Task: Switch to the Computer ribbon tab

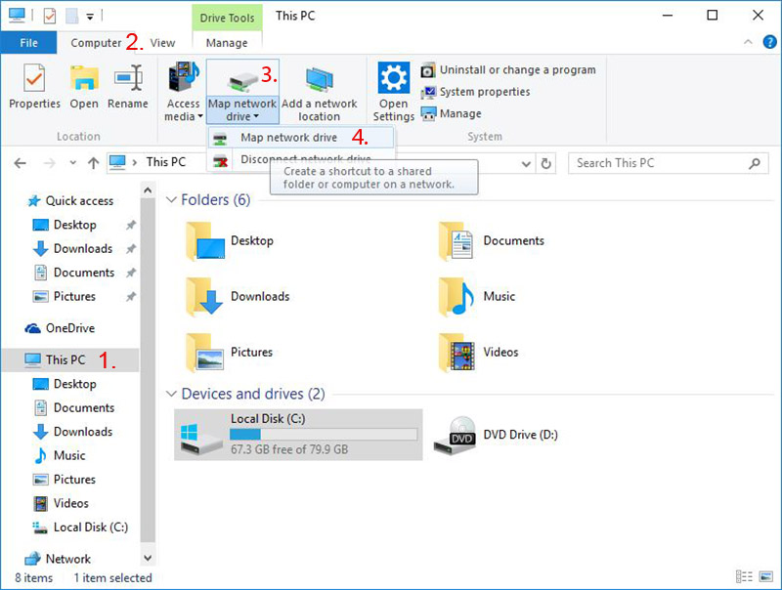Action: tap(96, 43)
